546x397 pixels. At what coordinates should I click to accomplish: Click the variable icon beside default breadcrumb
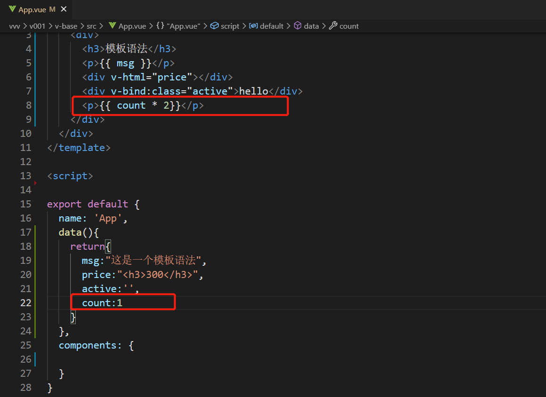[254, 26]
